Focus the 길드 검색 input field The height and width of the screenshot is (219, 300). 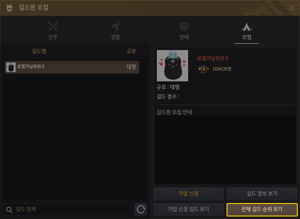[67, 209]
